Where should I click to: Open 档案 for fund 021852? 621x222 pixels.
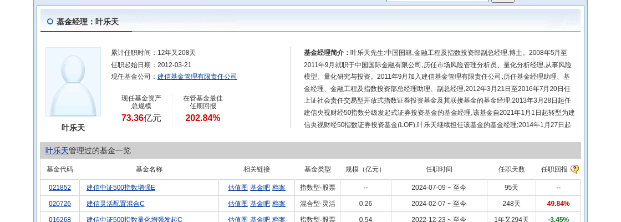click(x=279, y=188)
